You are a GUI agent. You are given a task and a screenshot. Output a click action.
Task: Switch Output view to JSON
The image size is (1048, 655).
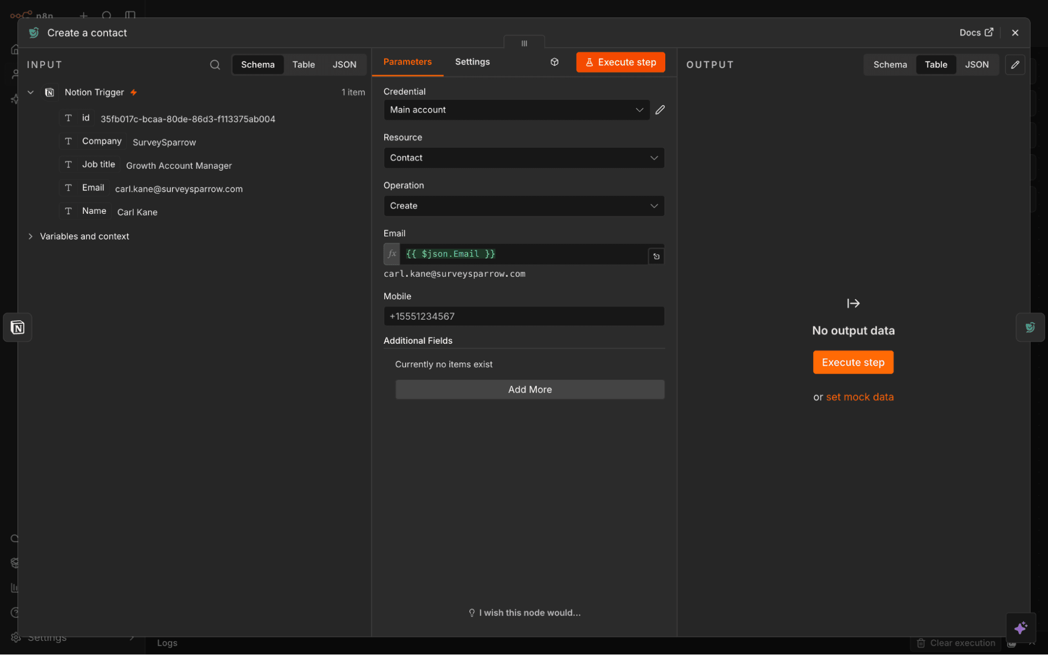pos(977,64)
